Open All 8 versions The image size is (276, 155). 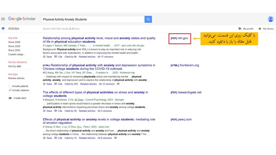coord(105,138)
